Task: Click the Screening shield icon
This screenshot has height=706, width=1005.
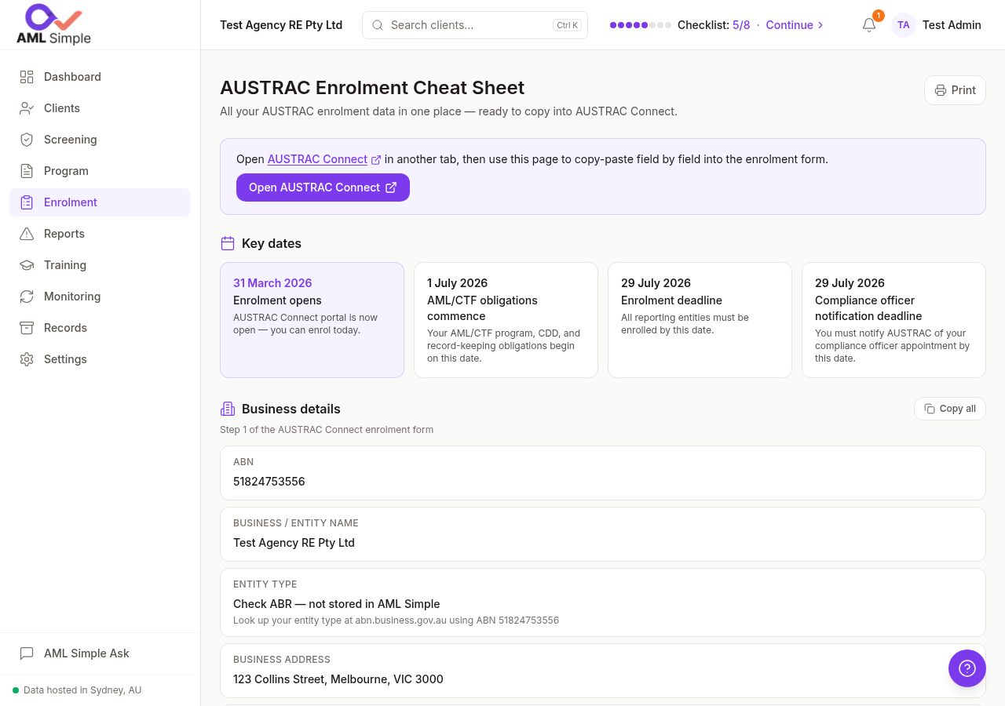Action: (x=27, y=140)
